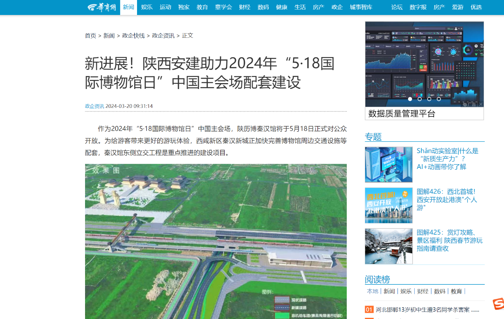The width and height of the screenshot is (504, 319).
Task: Click the road construction rendering in the article
Action: point(216,242)
